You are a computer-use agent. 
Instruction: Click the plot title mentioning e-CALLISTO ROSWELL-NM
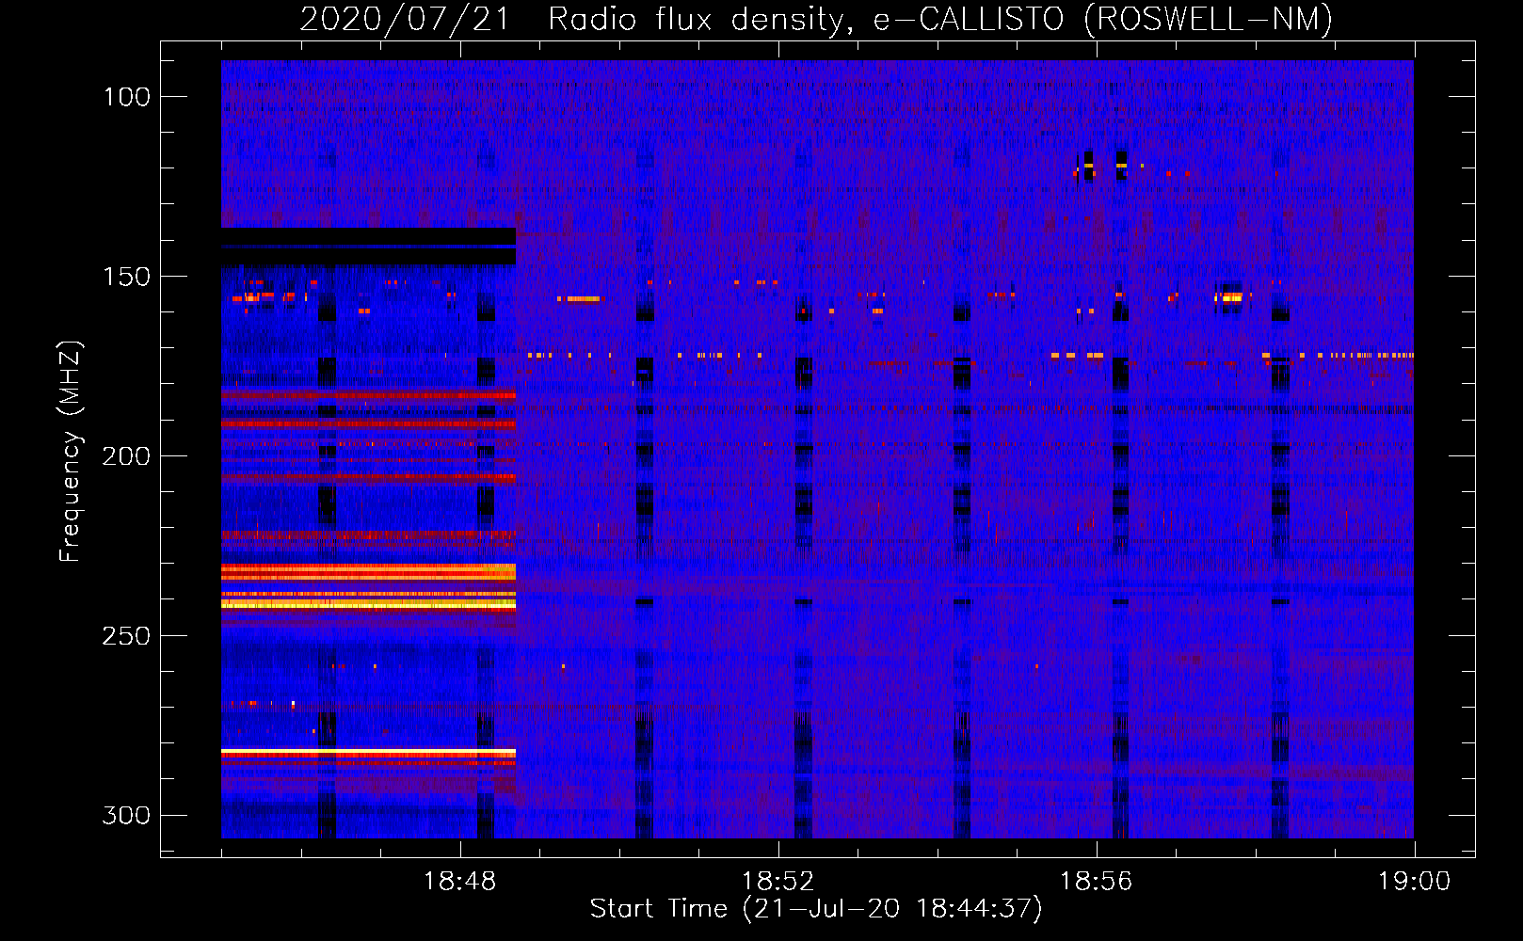(x=816, y=19)
